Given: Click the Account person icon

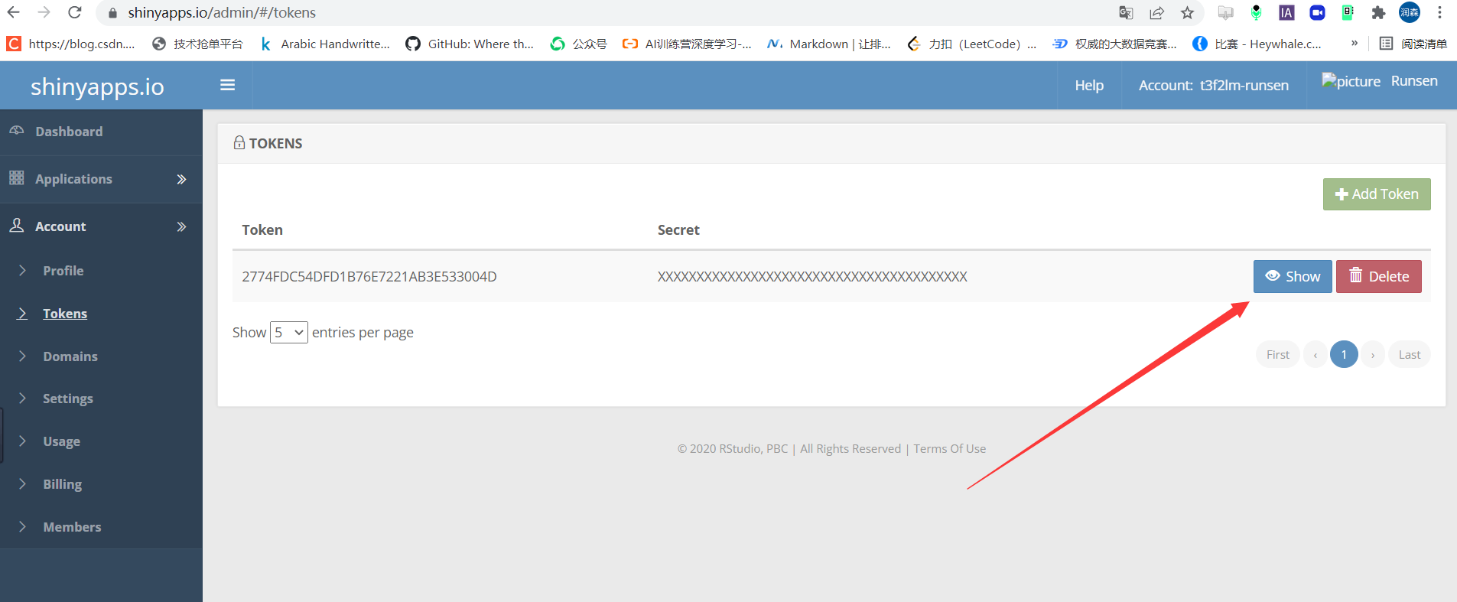Looking at the screenshot, I should pos(17,225).
